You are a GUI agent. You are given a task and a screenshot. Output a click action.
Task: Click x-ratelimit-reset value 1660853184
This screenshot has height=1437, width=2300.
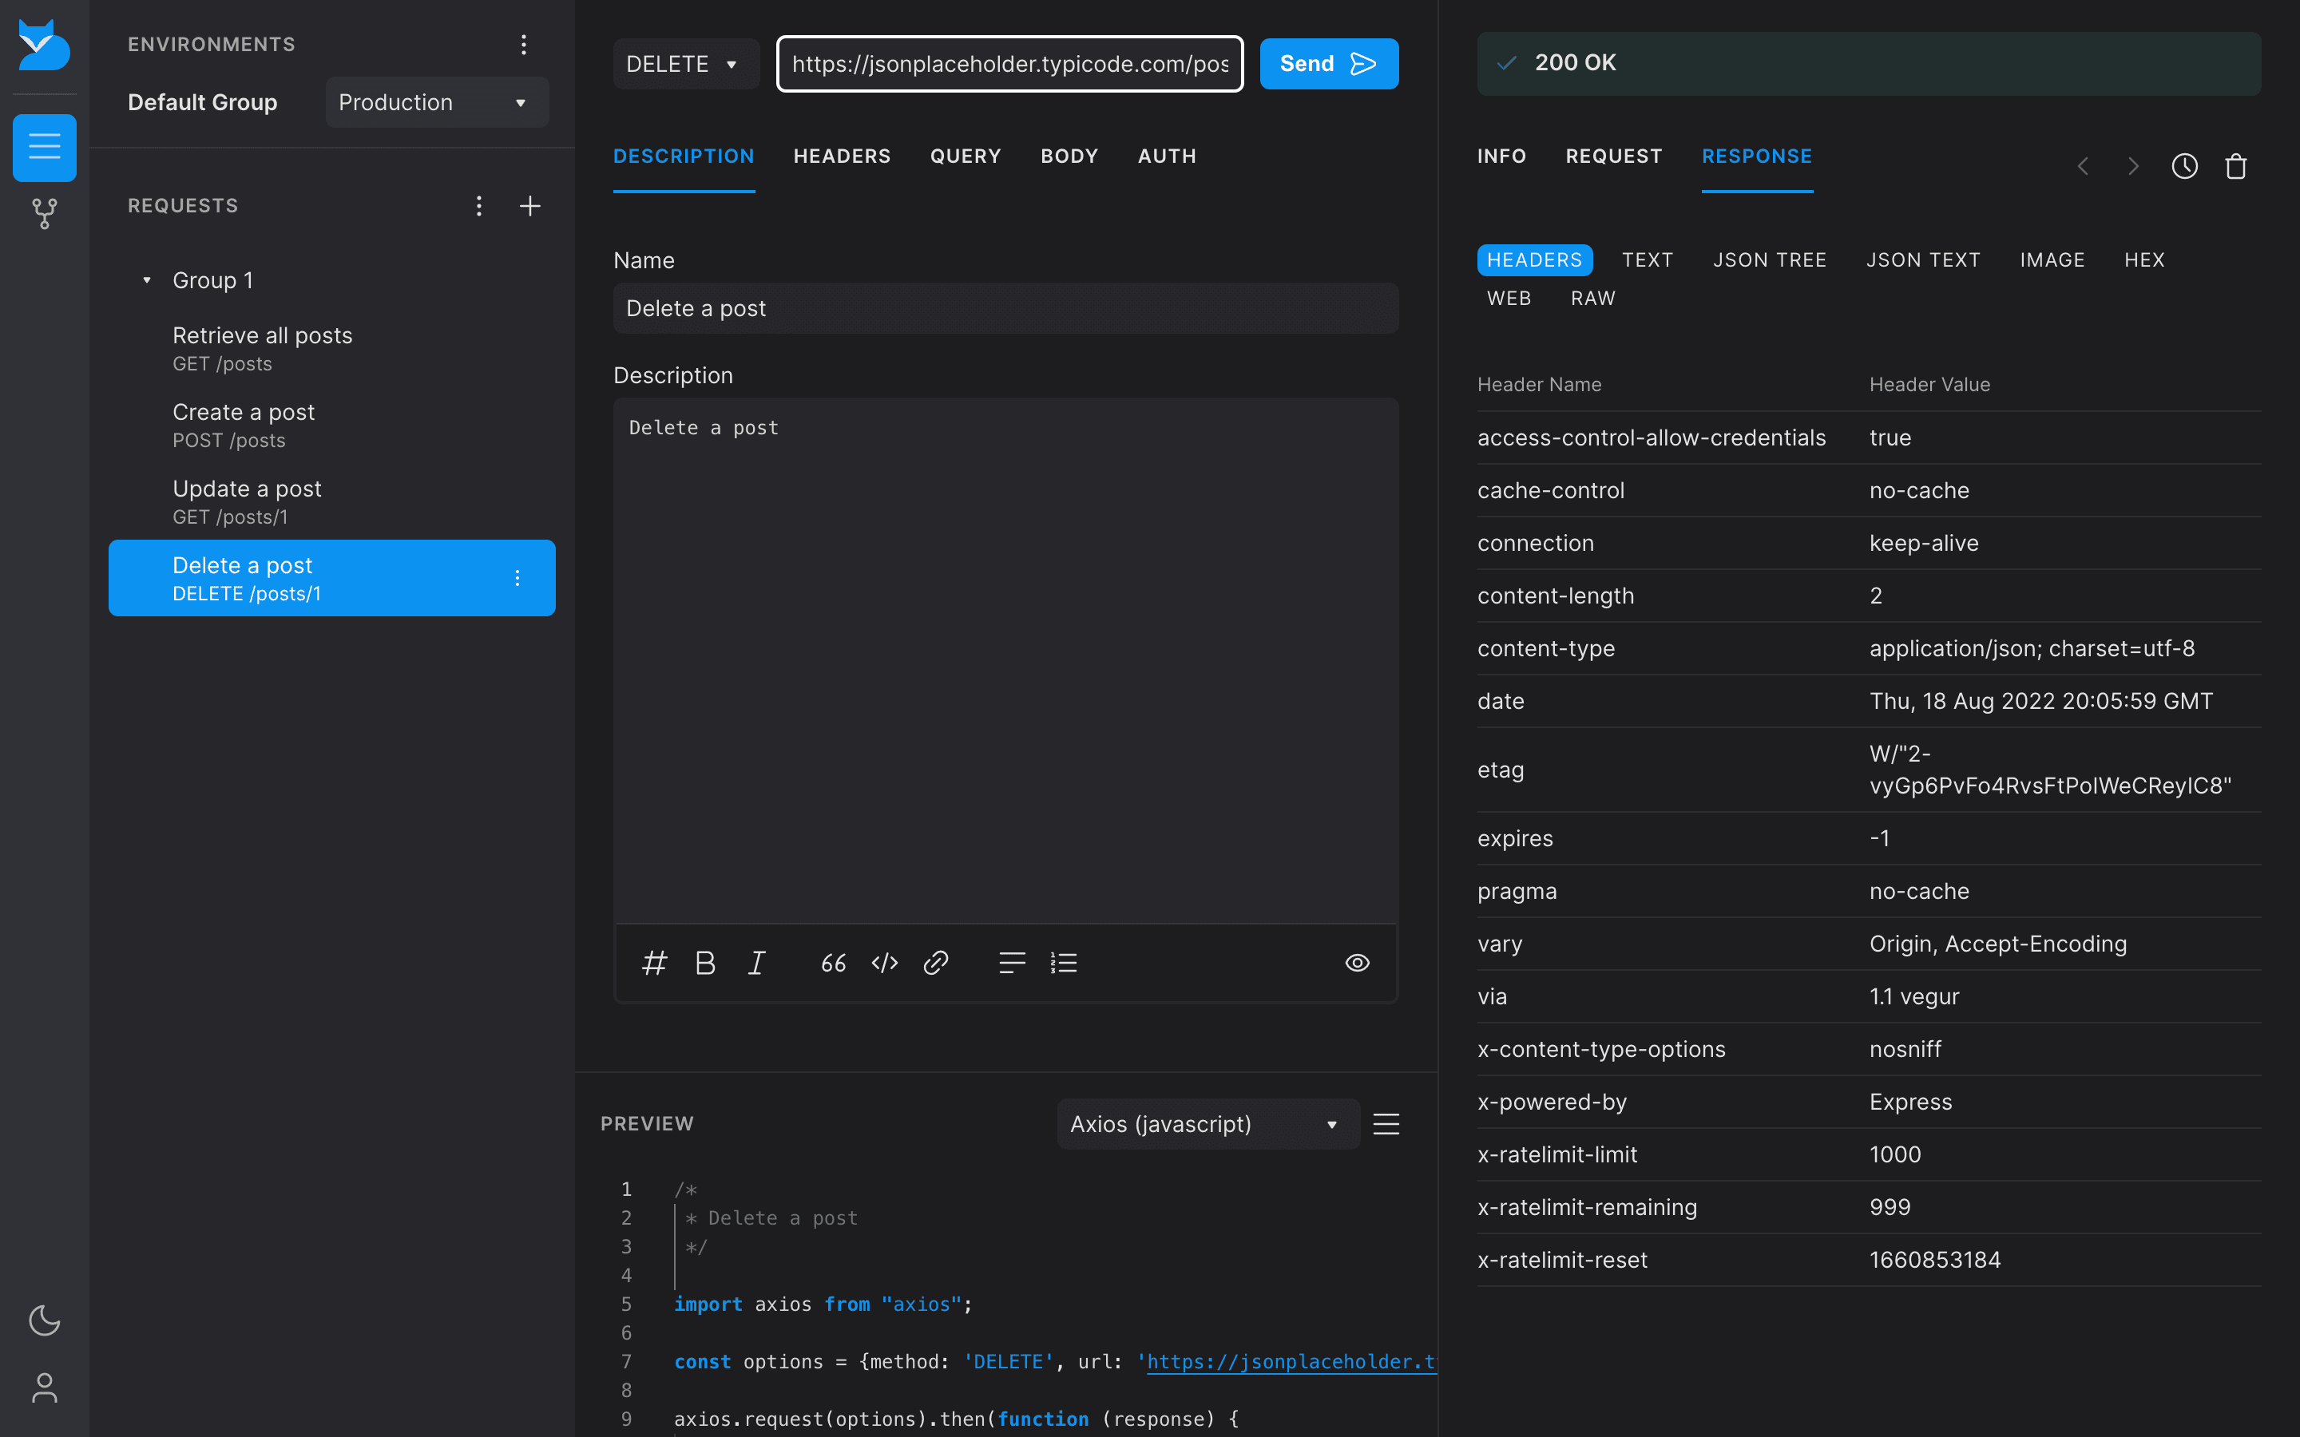tap(1934, 1259)
